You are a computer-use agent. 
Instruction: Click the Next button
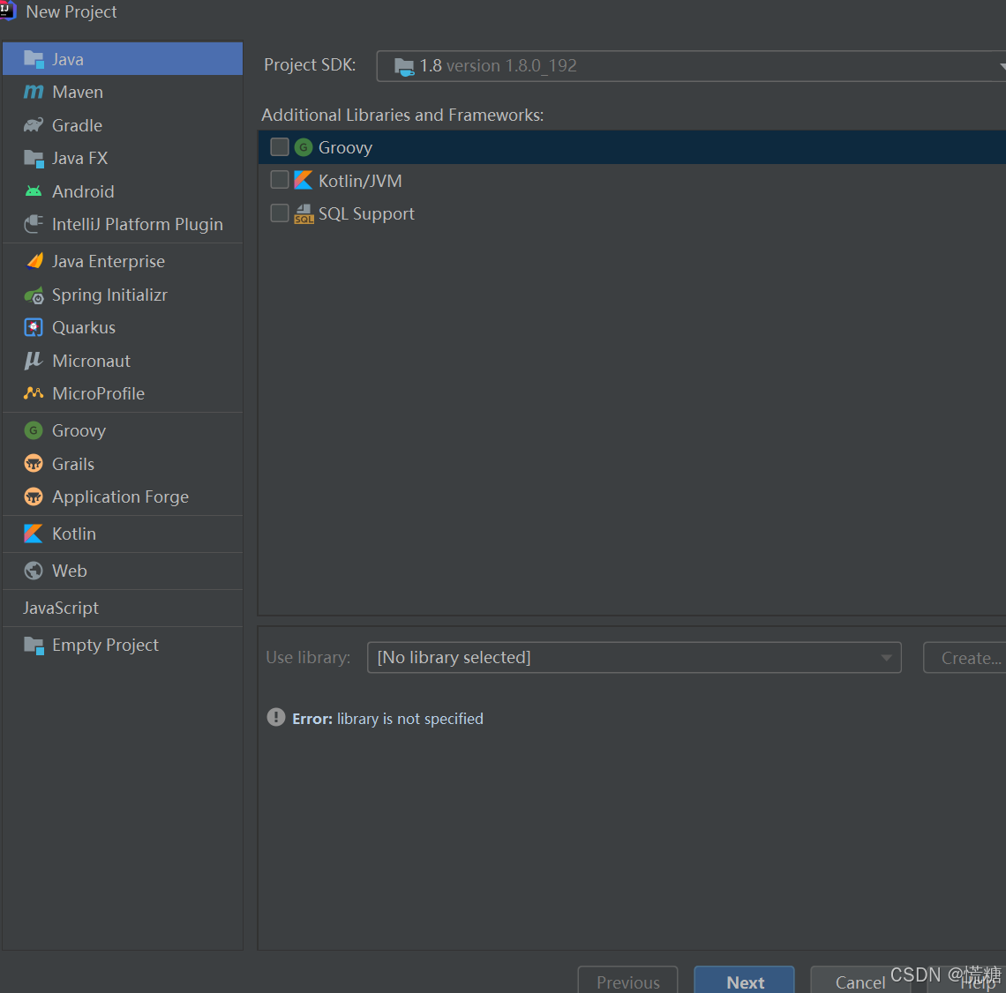(744, 980)
